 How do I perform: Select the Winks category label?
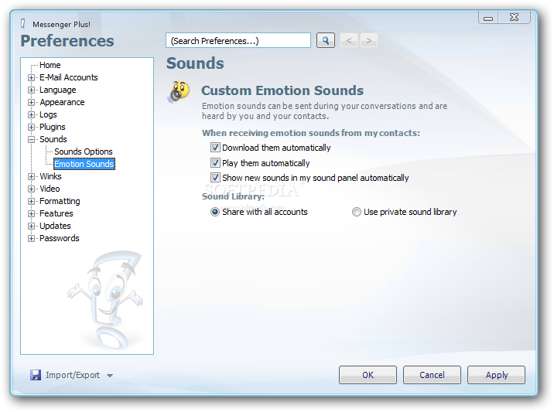pyautogui.click(x=50, y=176)
